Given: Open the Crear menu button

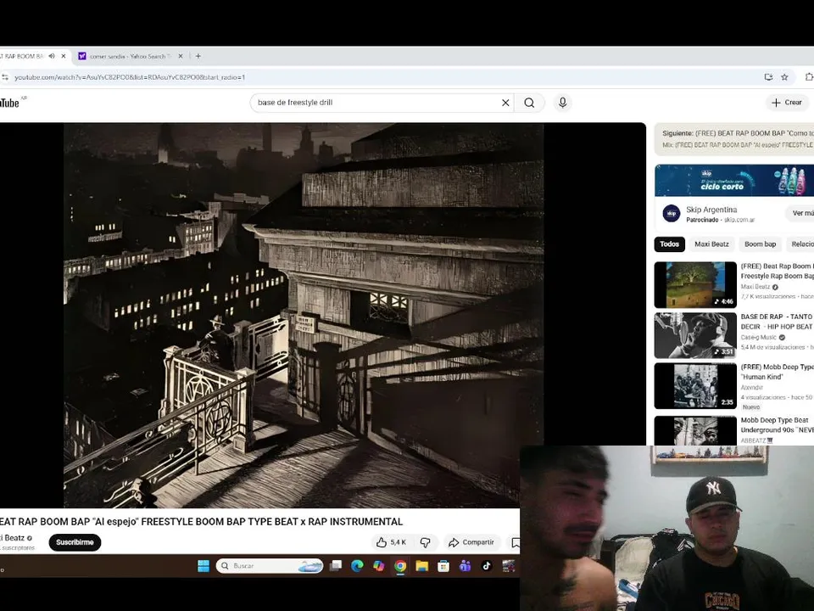Looking at the screenshot, I should coord(787,103).
